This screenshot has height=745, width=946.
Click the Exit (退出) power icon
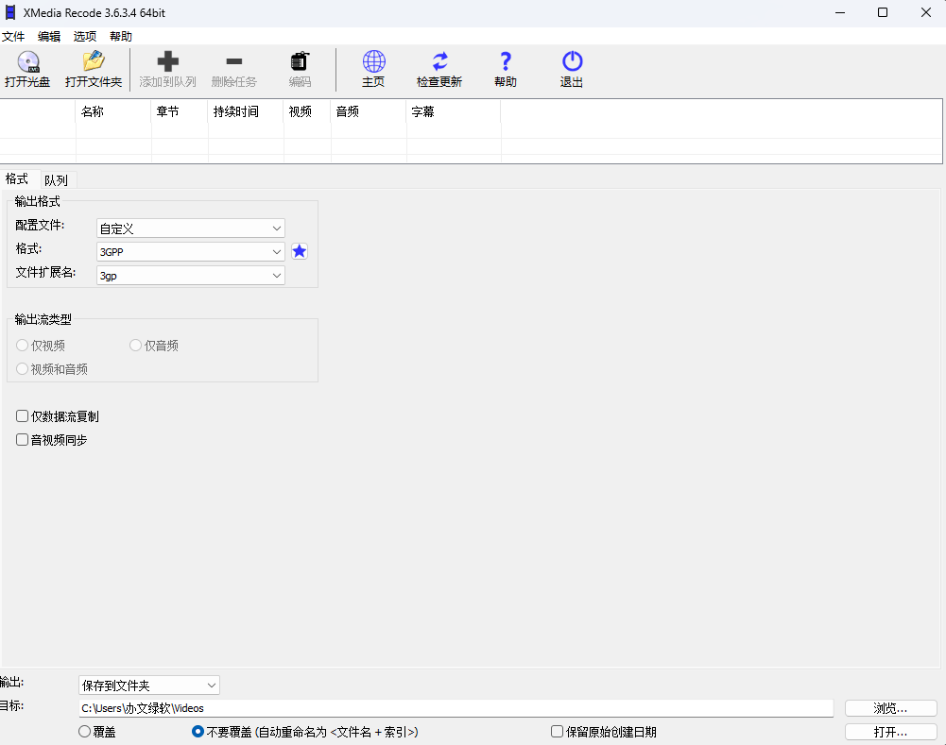[x=572, y=61]
